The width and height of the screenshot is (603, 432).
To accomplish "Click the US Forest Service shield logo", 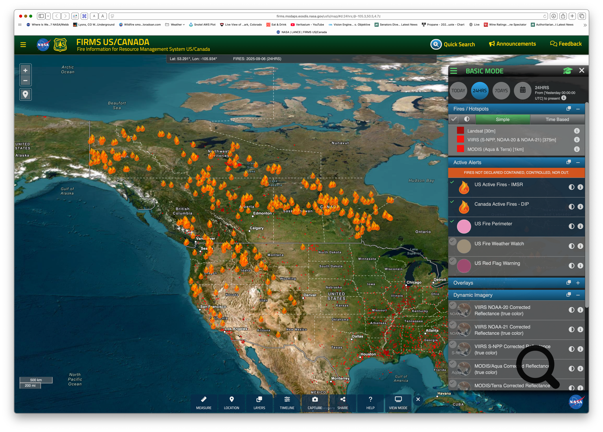I will tap(60, 45).
